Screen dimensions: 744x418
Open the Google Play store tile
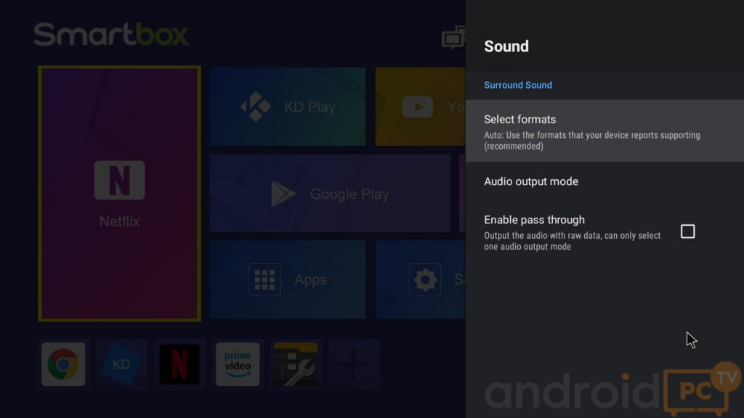coord(330,194)
